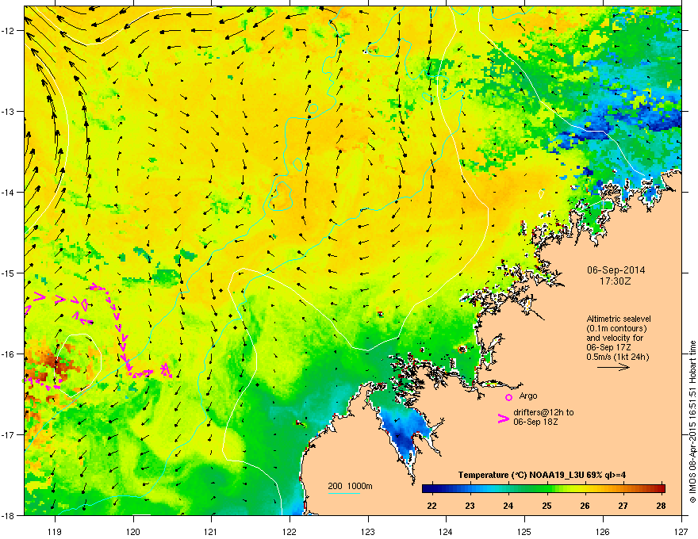Click the colorbar tick label '22'
The height and width of the screenshot is (539, 698).
click(x=431, y=506)
